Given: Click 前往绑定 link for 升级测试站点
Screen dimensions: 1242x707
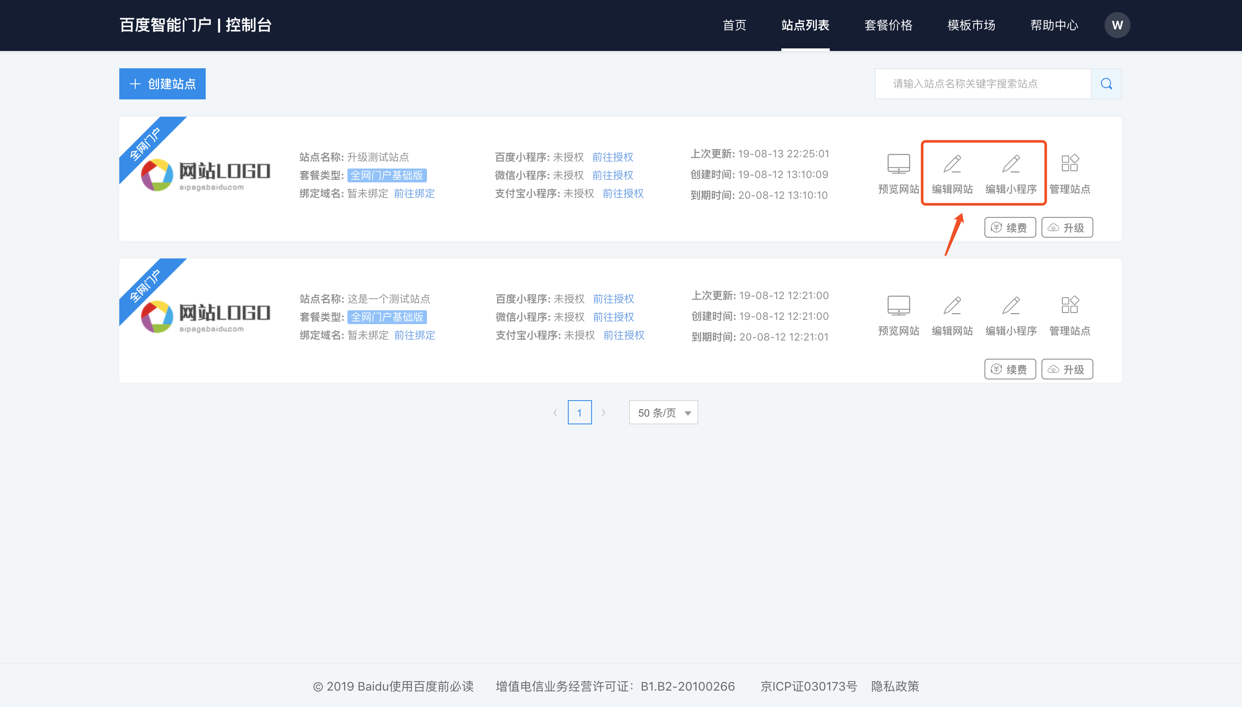Looking at the screenshot, I should pos(414,193).
